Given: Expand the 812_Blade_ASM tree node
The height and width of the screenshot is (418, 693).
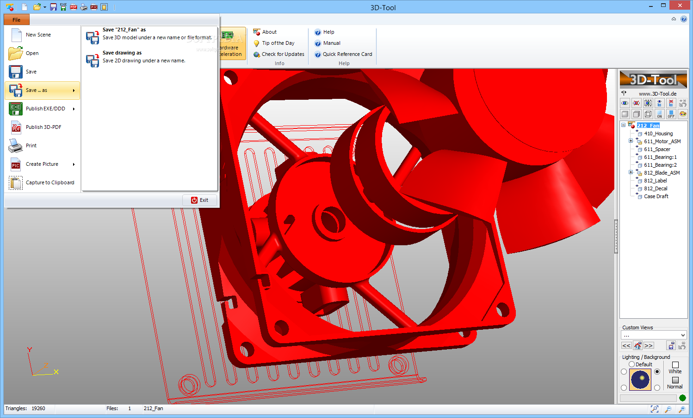Looking at the screenshot, I should point(631,172).
